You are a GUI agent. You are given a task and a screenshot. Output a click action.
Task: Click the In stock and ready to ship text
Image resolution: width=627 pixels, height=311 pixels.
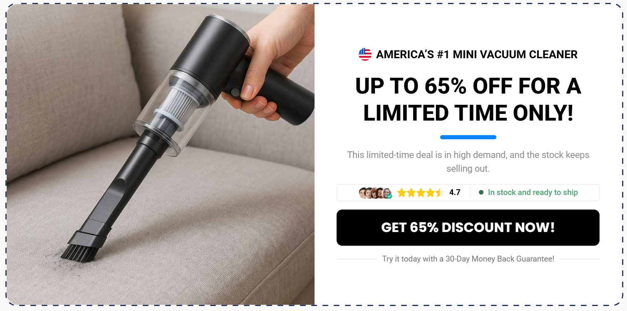[x=533, y=193]
